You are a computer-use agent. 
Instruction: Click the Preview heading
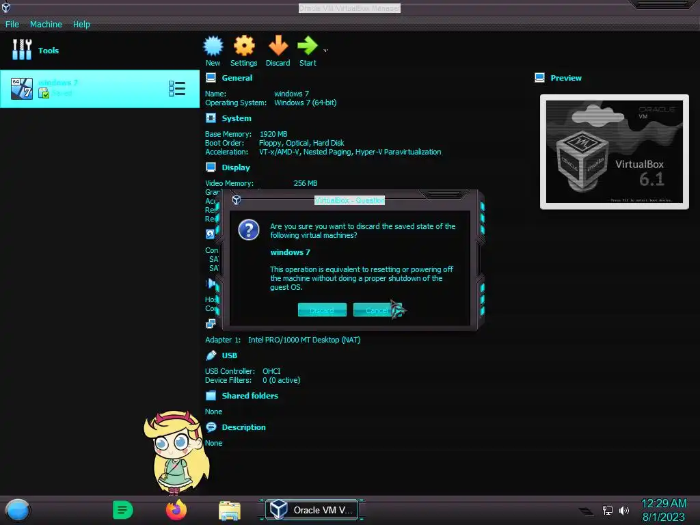566,78
